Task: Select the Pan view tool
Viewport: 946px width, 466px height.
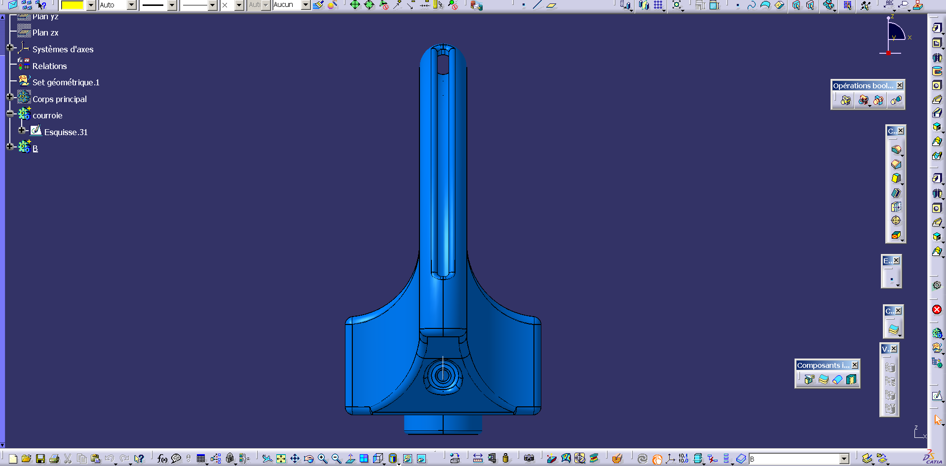Action: tap(295, 459)
